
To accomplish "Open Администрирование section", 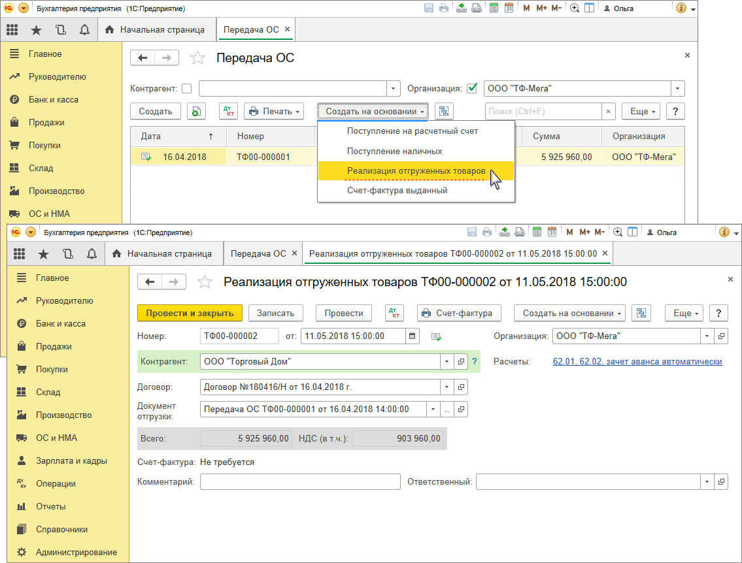I will tap(76, 552).
